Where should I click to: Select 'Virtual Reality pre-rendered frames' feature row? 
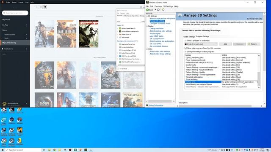click(x=221, y=84)
